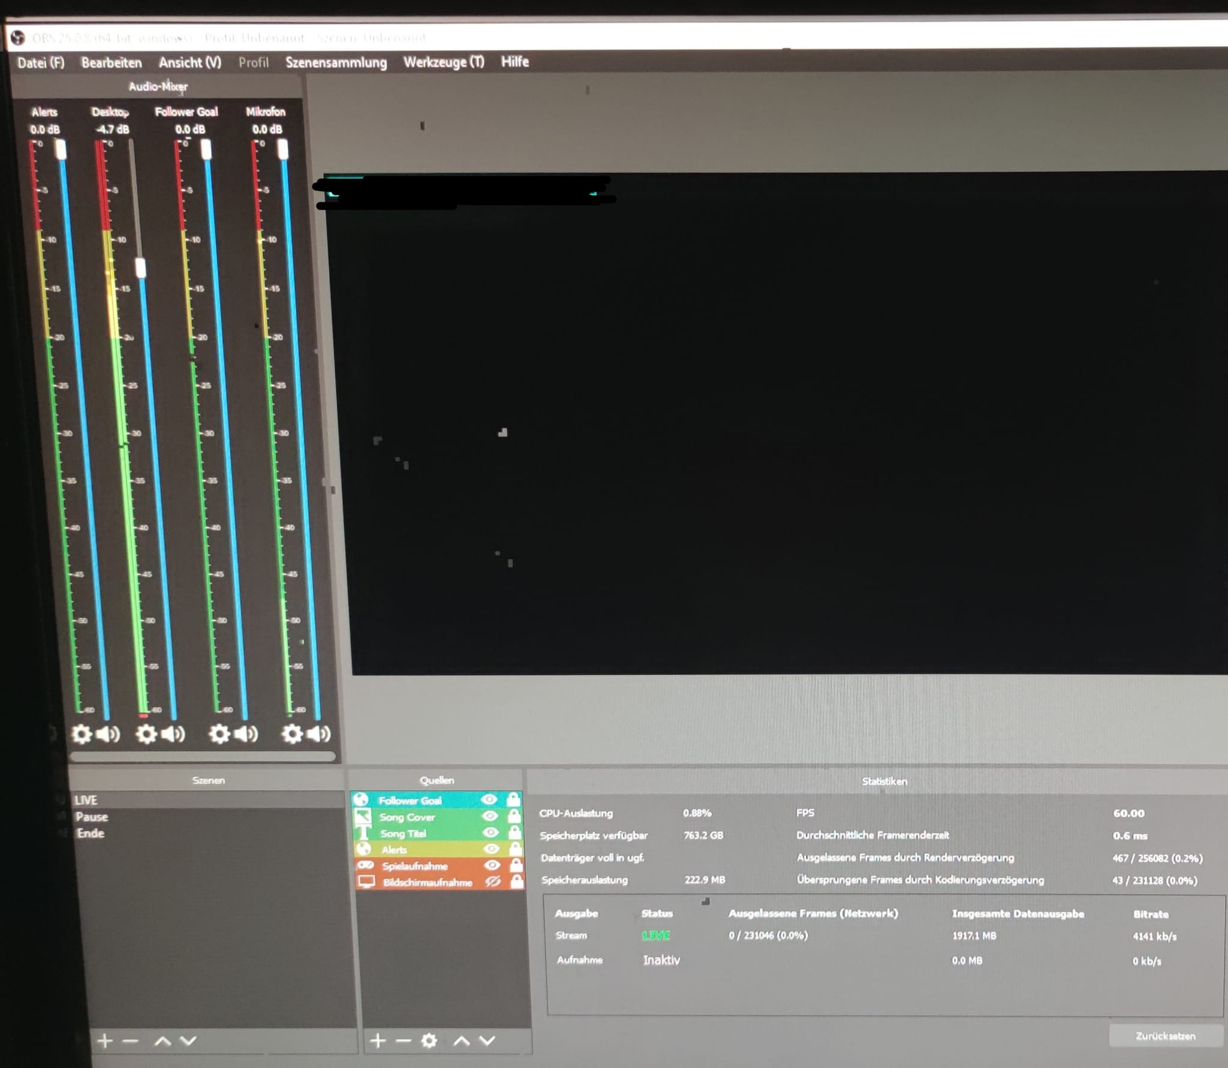Click the Zurücksetzen button
Viewport: 1228px width, 1068px height.
pyautogui.click(x=1165, y=1036)
